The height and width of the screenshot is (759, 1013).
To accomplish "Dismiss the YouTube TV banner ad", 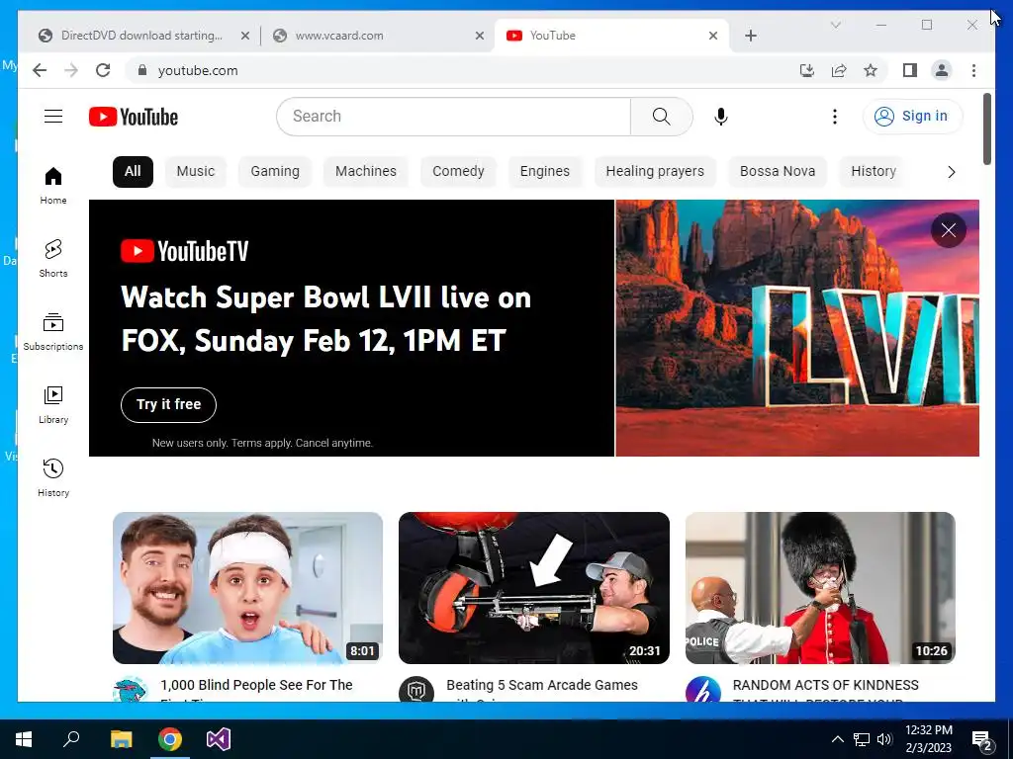I will pyautogui.click(x=949, y=229).
